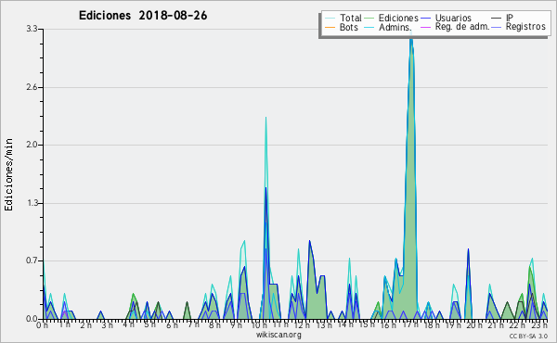
Task: Click the y-axis label 'Ediciones/min'
Action: click(8, 175)
